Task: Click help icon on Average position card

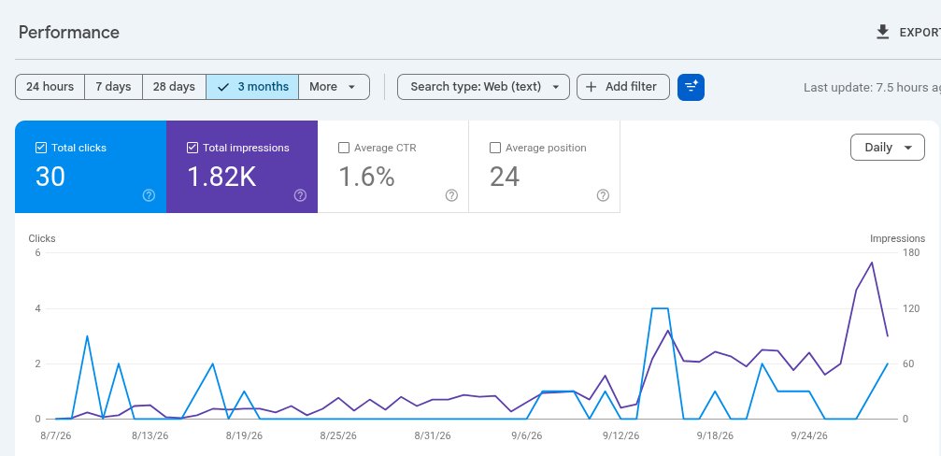Action: [603, 195]
